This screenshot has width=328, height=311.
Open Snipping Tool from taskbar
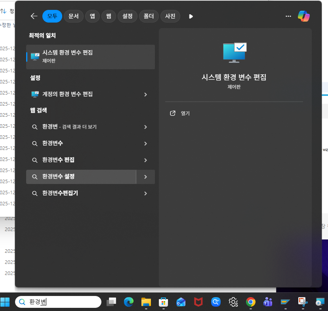[303, 302]
